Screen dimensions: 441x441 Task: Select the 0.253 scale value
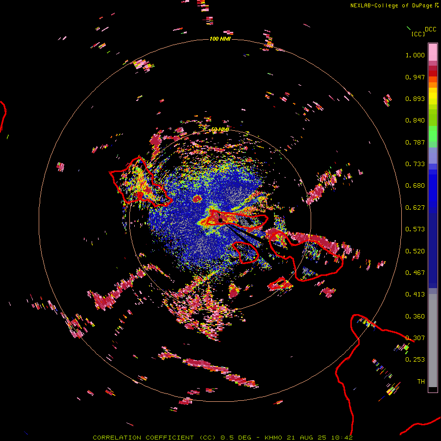coord(415,360)
